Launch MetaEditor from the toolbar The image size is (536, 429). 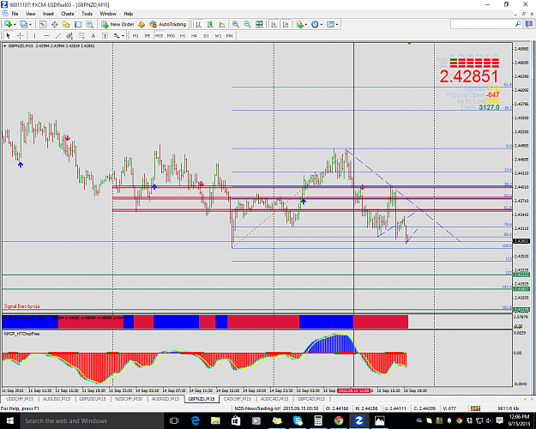(142, 24)
